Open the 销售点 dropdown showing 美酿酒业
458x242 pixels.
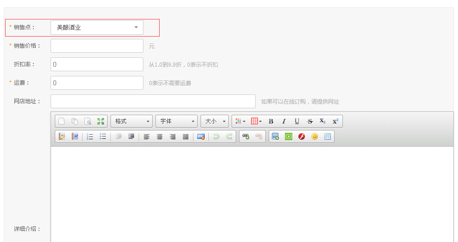97,27
